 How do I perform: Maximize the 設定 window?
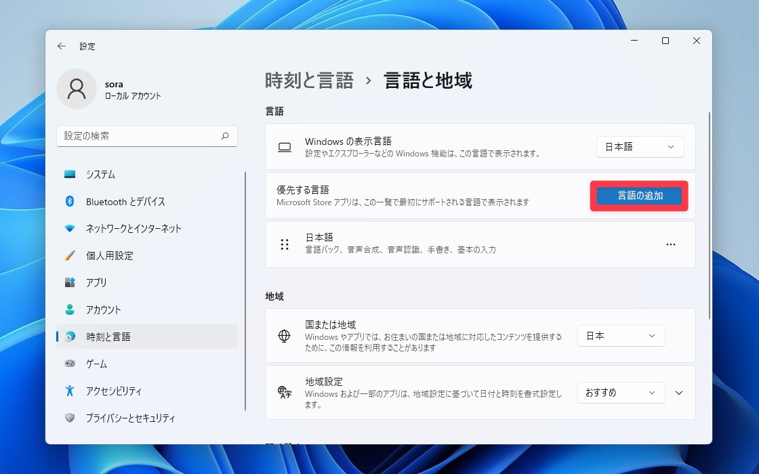[665, 41]
